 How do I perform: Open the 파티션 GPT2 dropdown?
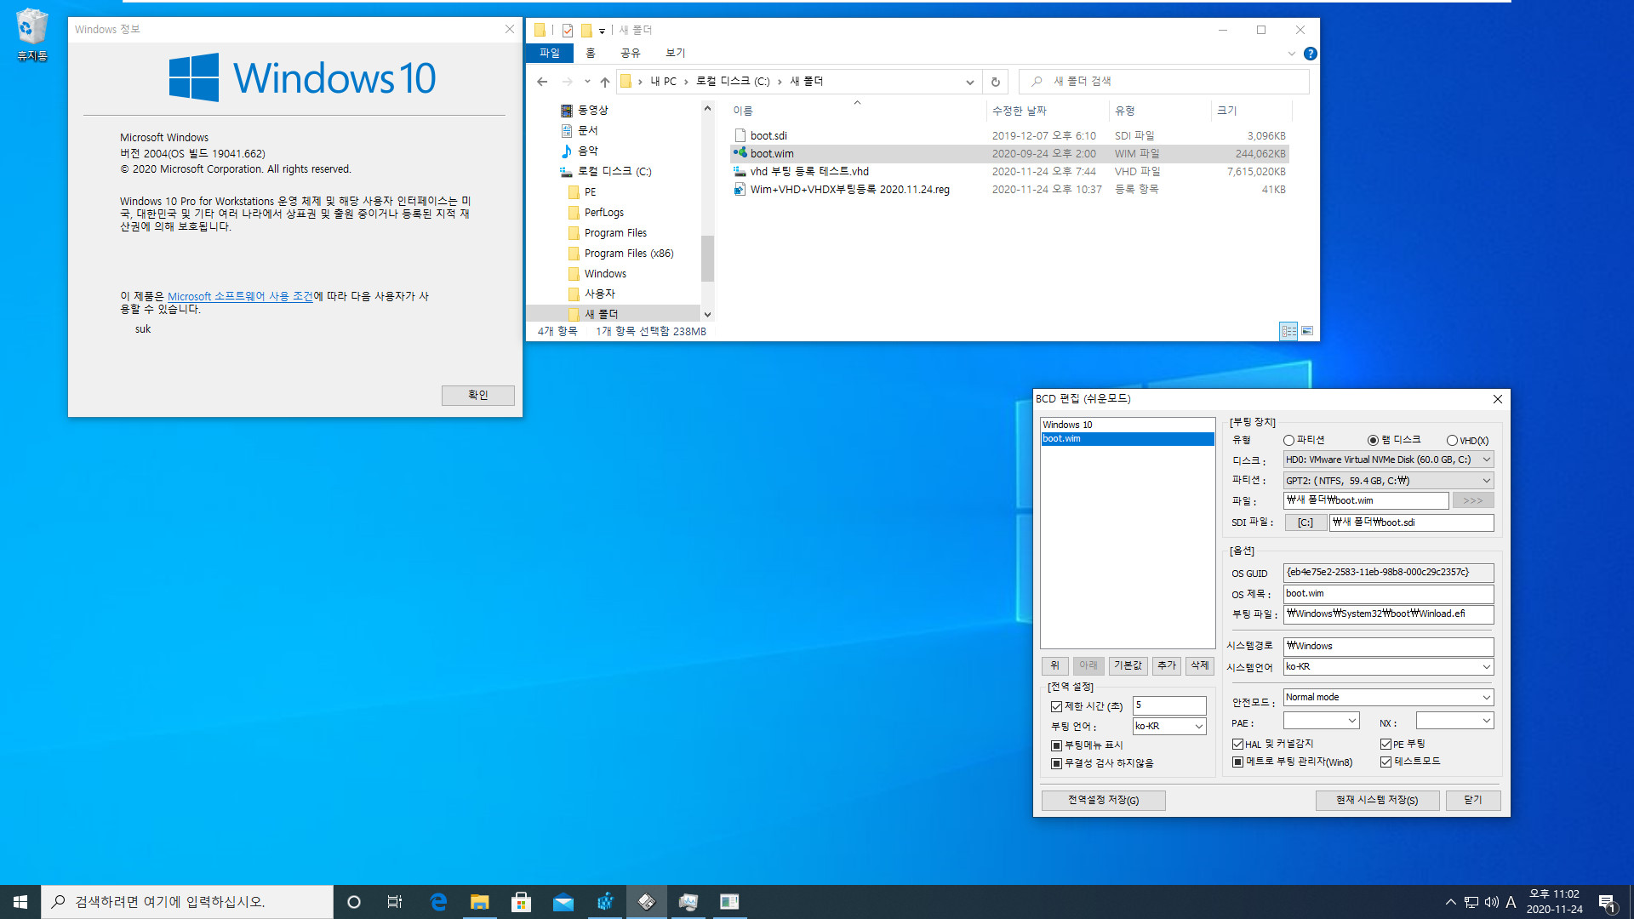pos(1388,481)
